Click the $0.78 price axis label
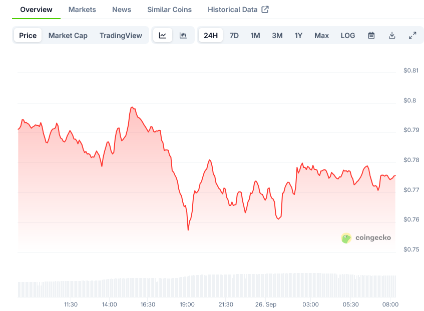424x311 pixels. tap(411, 160)
